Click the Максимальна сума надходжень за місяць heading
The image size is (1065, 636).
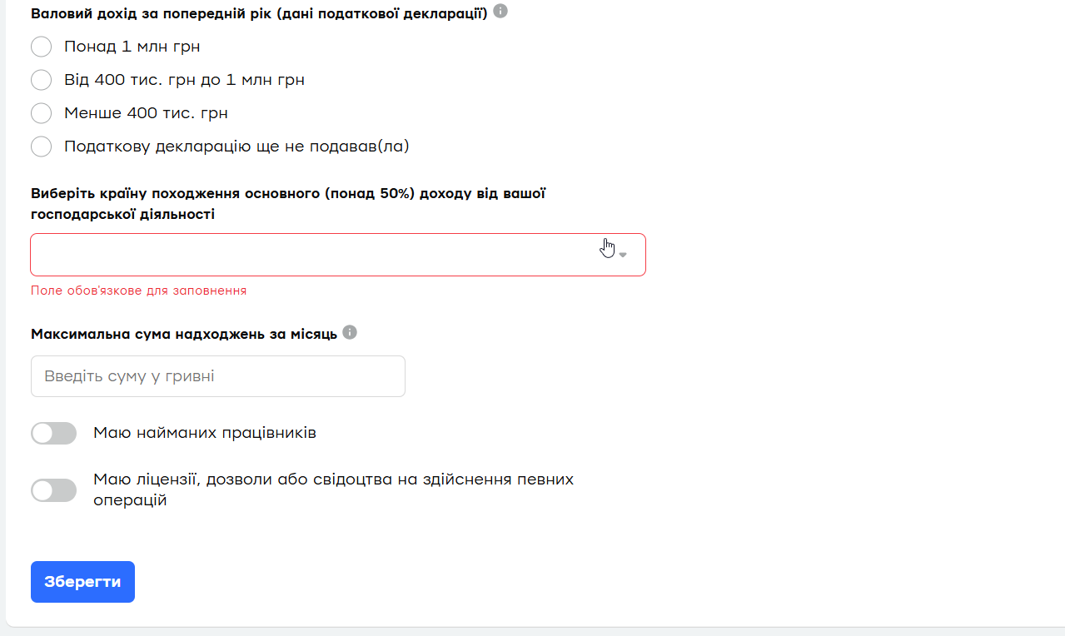pyautogui.click(x=183, y=334)
